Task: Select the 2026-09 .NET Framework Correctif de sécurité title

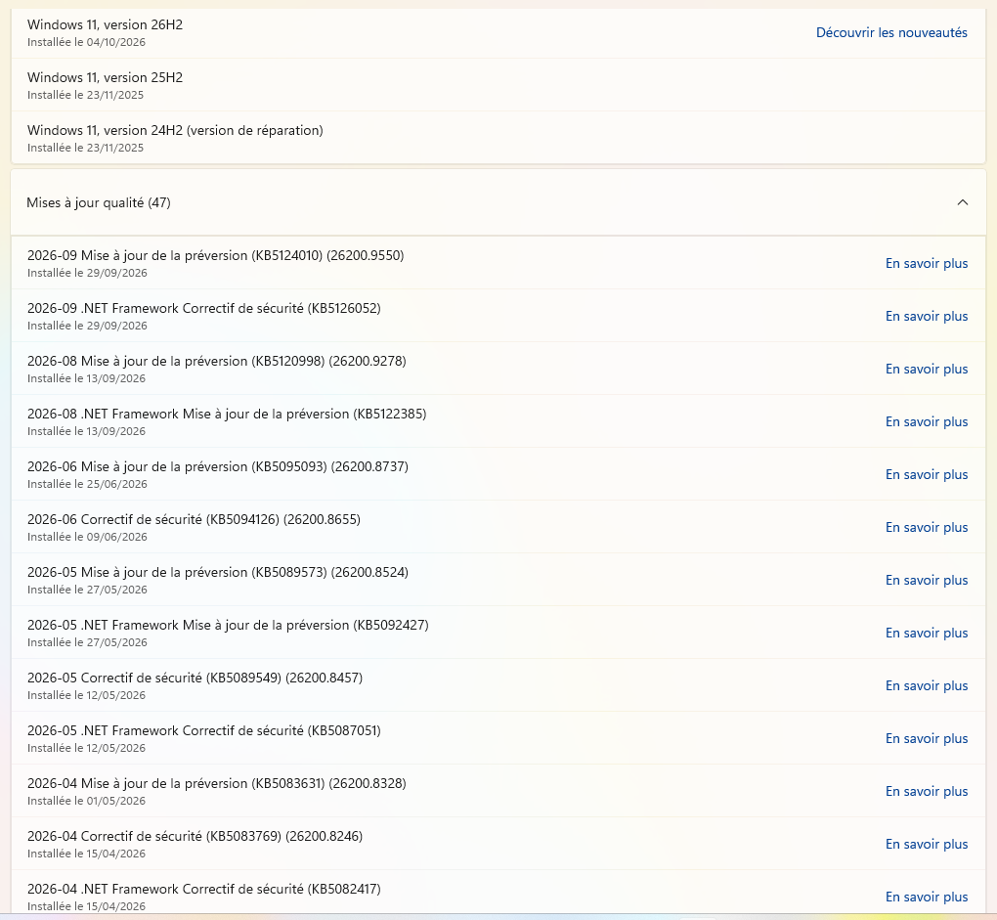Action: click(x=204, y=308)
